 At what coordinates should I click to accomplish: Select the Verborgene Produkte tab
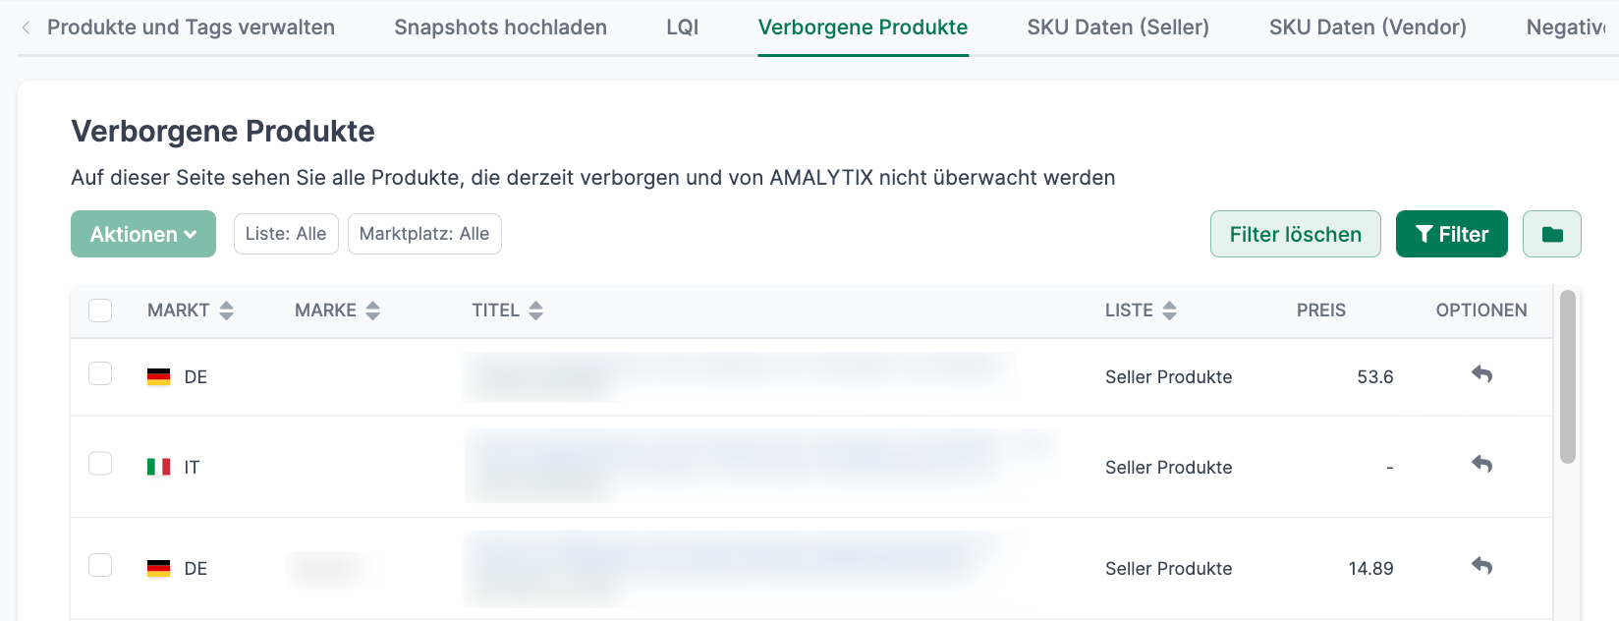(x=863, y=28)
